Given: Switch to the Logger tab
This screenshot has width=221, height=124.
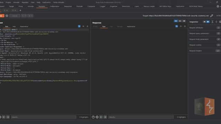Looking at the screenshot, I should pyautogui.click(x=103, y=7).
